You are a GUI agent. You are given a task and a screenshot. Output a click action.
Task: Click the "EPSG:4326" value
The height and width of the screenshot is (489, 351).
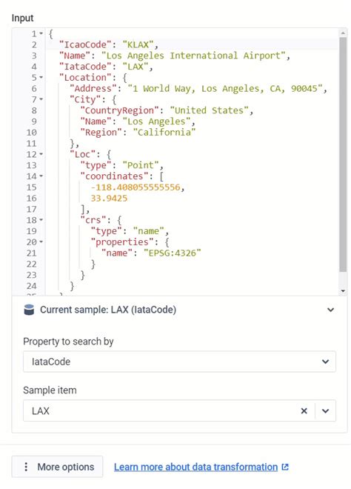pos(172,253)
